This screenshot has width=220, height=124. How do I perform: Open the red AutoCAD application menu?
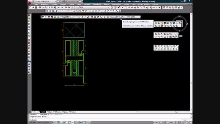[30, 2]
